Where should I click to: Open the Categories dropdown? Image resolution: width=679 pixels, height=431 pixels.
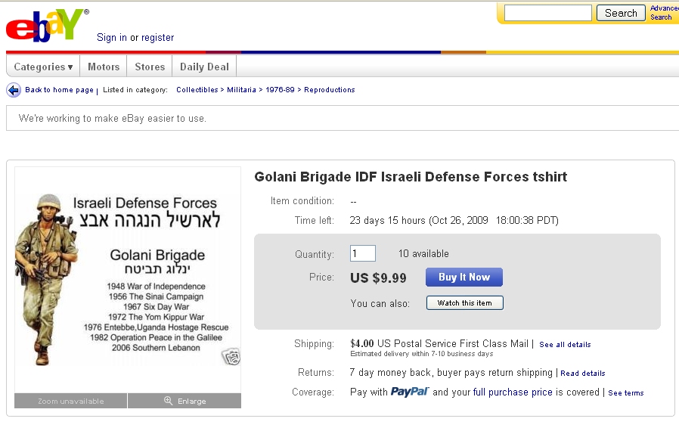[43, 67]
